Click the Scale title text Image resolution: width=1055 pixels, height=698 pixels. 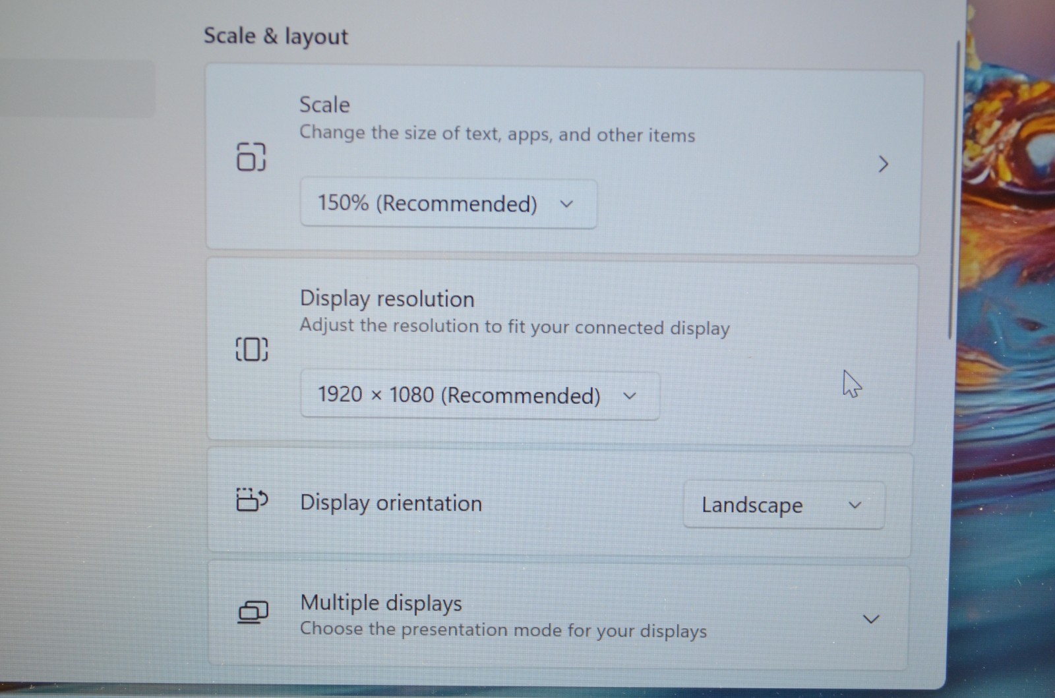pyautogui.click(x=324, y=105)
